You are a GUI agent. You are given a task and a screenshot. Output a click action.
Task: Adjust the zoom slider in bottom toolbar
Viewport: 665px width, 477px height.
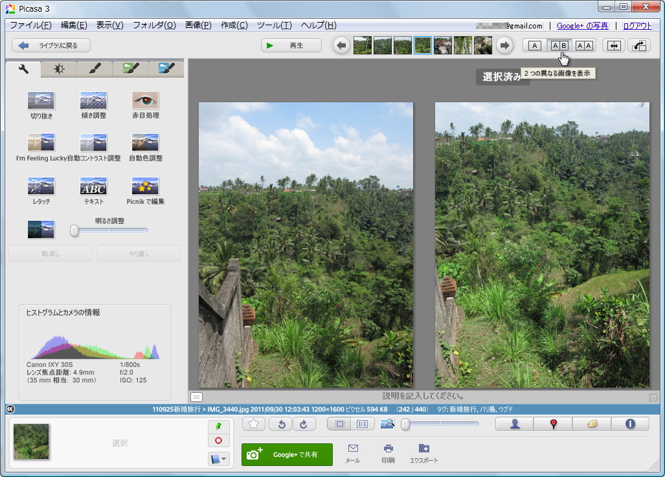[x=440, y=423]
